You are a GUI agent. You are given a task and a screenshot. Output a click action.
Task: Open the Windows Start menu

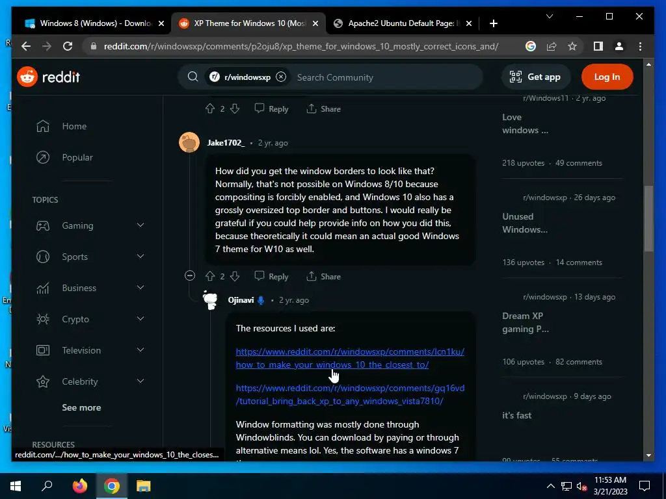coord(16,486)
